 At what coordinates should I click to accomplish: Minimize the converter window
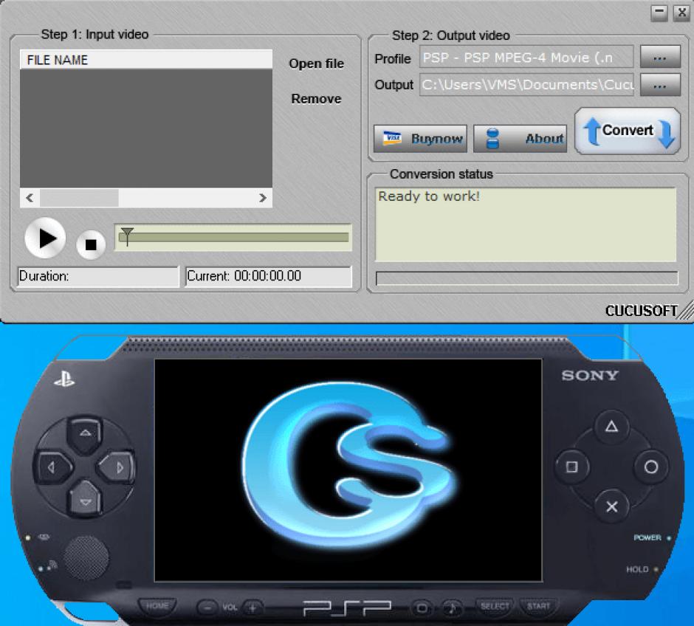(659, 13)
